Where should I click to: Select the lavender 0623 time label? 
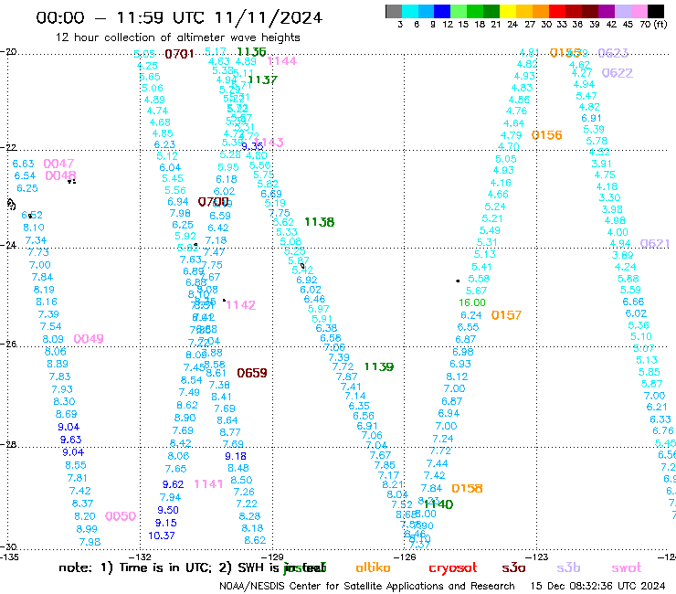tap(613, 53)
